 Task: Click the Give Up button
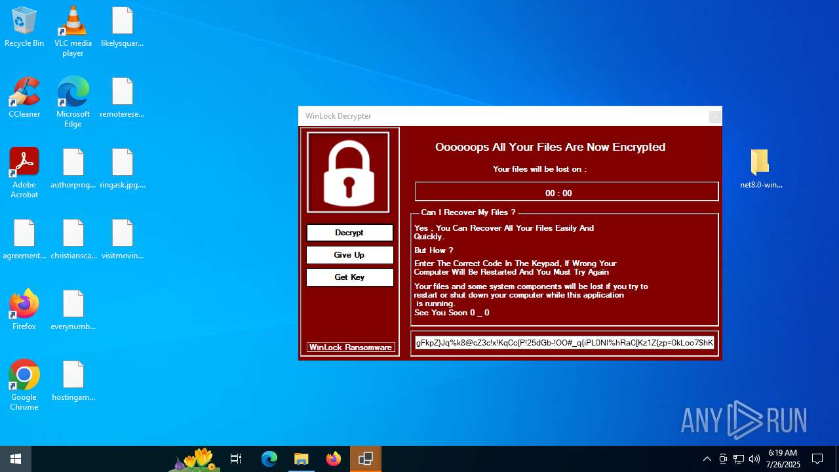pos(349,255)
